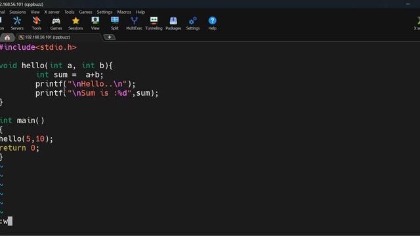Click the View toolbar icon
Viewport: 420px width, 236px height.
click(x=95, y=24)
